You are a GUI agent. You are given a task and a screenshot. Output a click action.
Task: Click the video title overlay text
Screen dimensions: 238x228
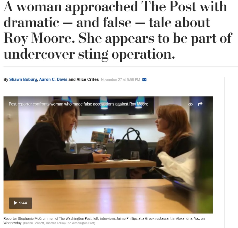click(79, 104)
